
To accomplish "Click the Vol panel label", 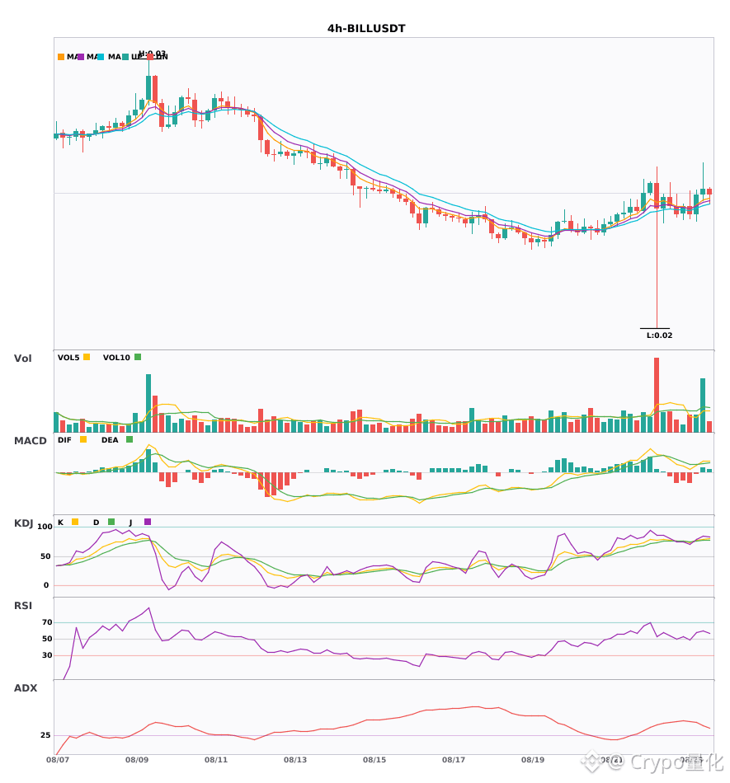I will [x=22, y=359].
